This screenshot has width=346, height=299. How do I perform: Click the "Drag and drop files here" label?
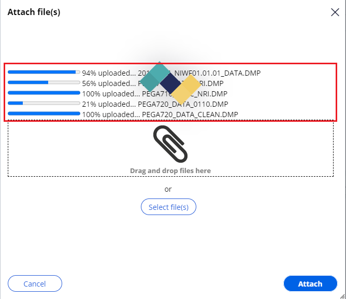tap(170, 170)
